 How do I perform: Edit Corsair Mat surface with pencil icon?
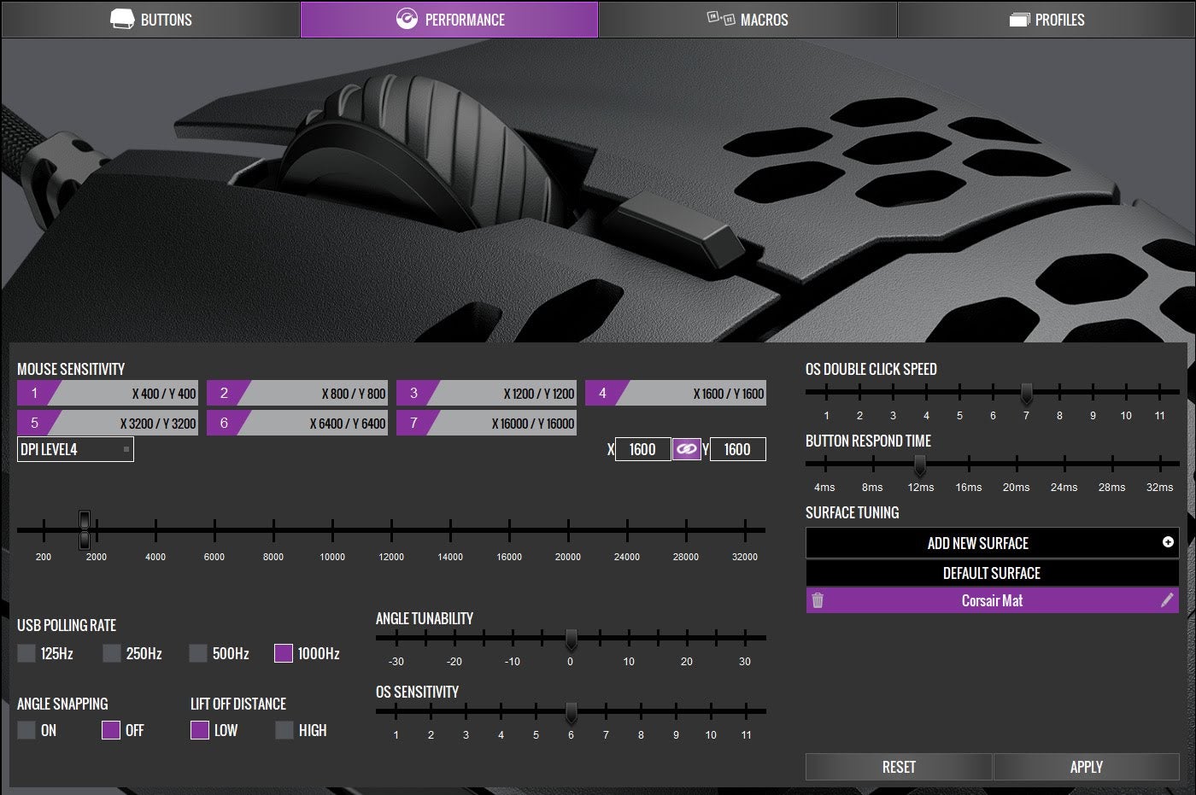(1167, 600)
